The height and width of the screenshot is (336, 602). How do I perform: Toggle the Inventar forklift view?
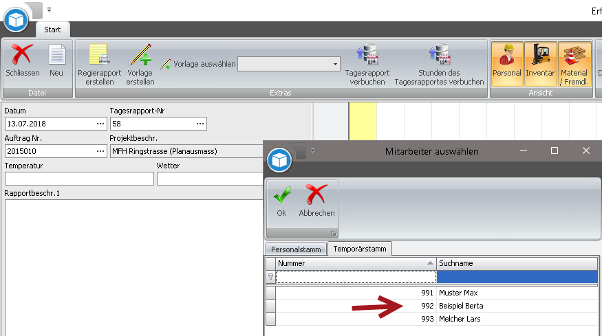coord(540,64)
